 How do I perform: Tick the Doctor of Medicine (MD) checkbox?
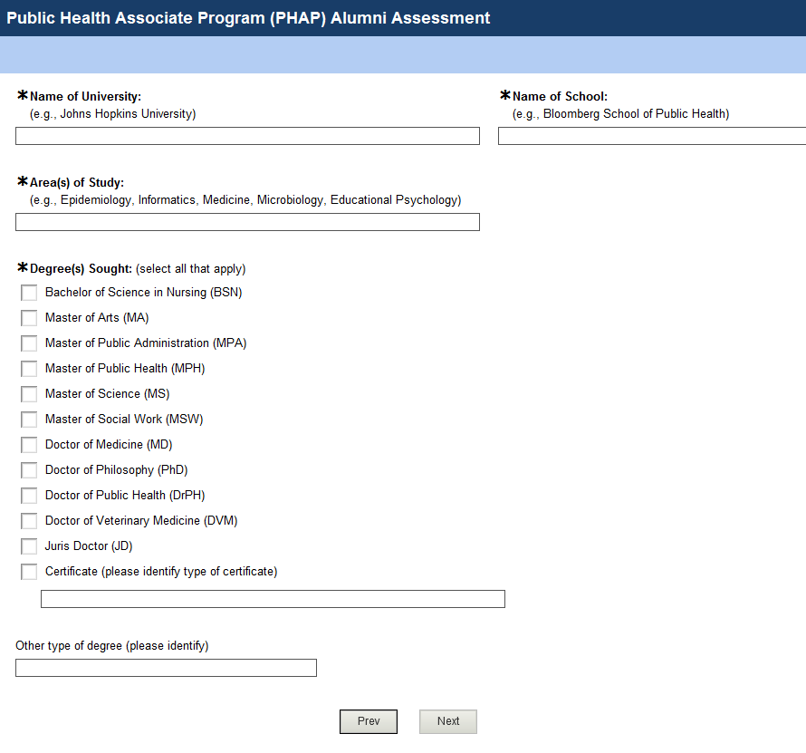coord(29,445)
